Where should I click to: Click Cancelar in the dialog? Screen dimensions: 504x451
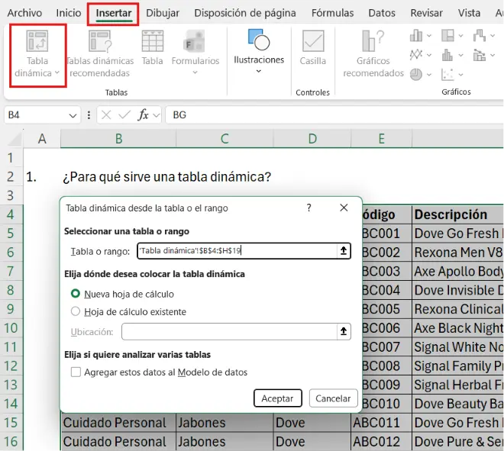[333, 398]
